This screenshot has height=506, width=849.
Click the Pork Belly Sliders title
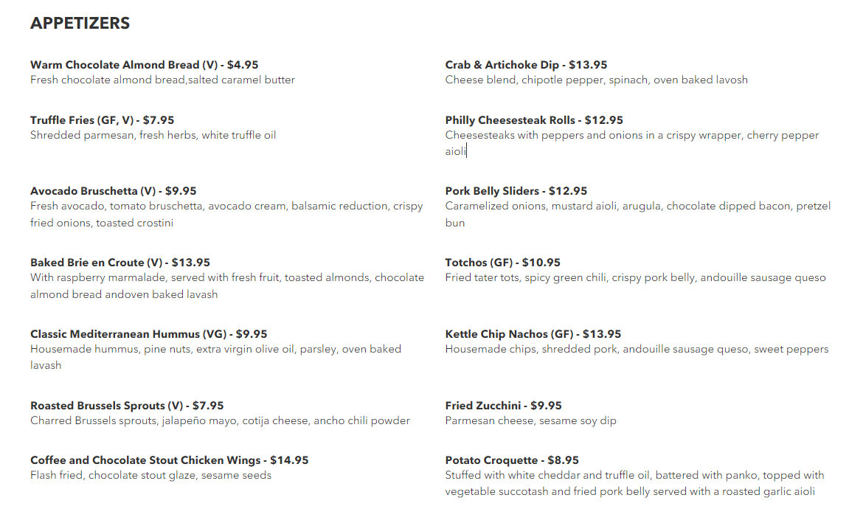(x=516, y=191)
